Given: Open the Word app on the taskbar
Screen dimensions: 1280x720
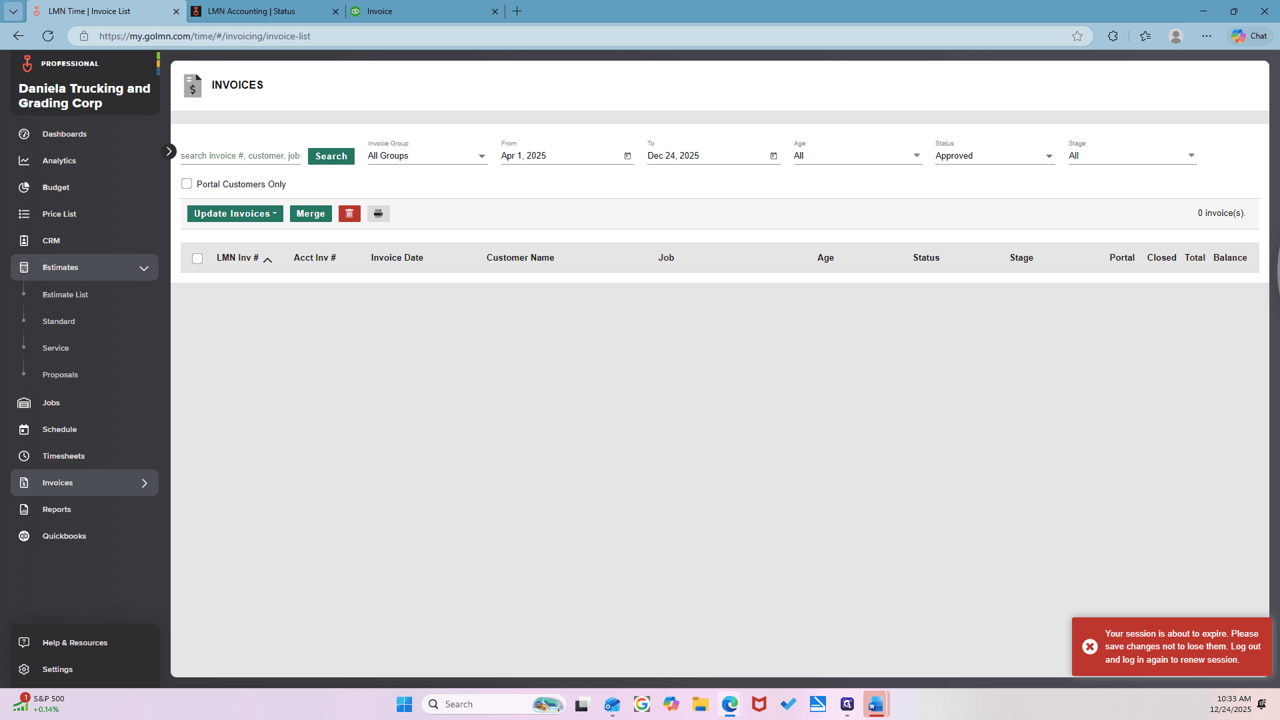Looking at the screenshot, I should coord(876,704).
